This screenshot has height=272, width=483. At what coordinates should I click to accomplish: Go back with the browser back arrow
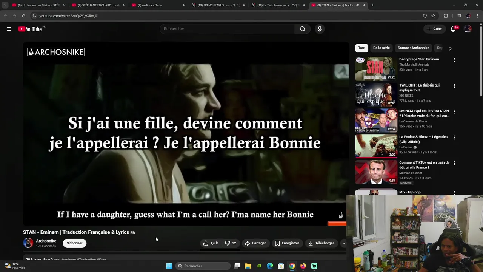5,16
